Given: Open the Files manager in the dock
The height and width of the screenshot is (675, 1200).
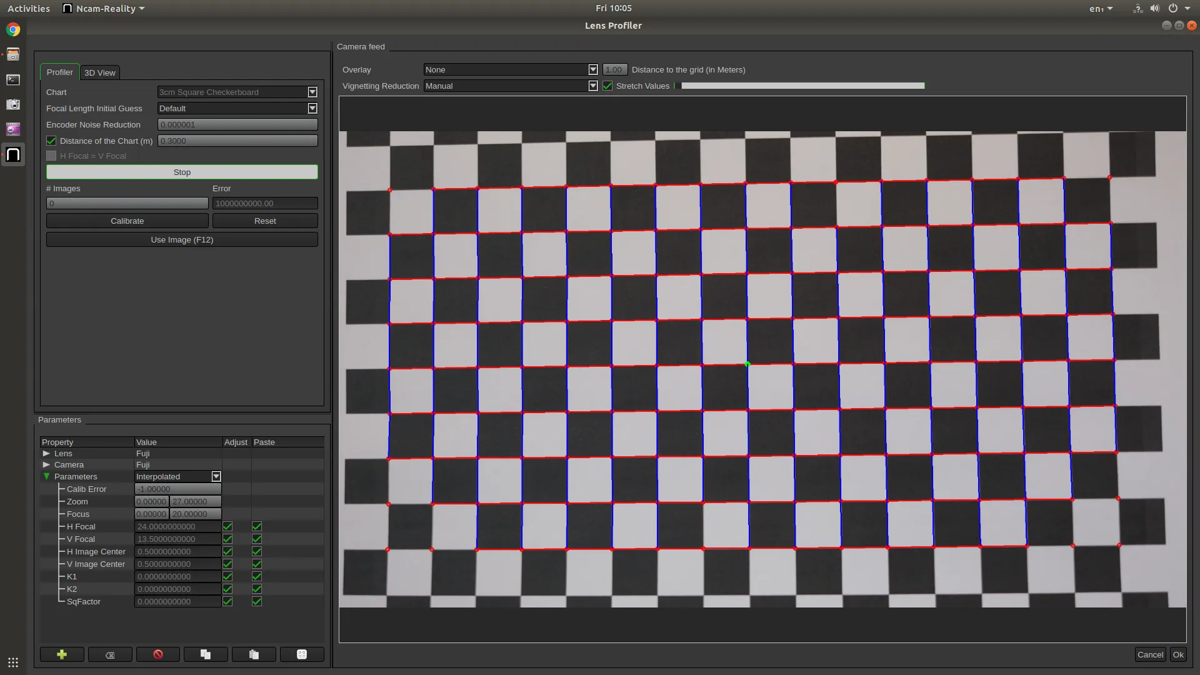Looking at the screenshot, I should click(x=13, y=54).
